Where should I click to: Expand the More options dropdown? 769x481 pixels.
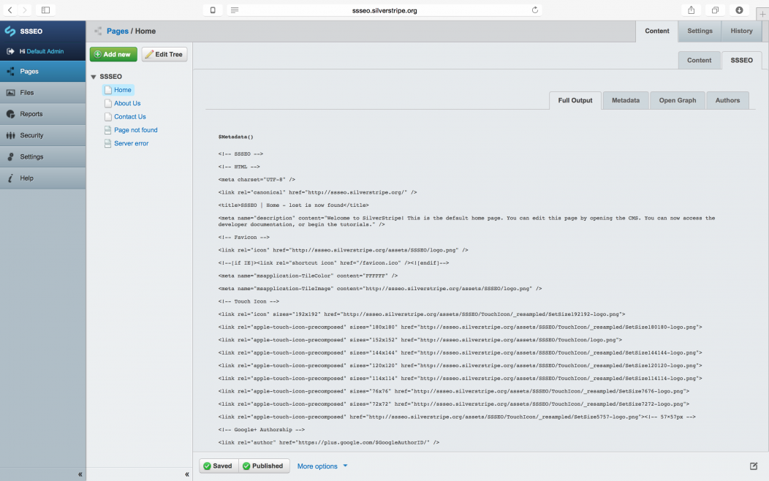tap(322, 466)
